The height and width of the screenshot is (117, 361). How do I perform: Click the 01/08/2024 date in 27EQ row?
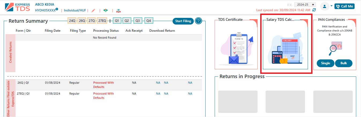[x=53, y=94]
